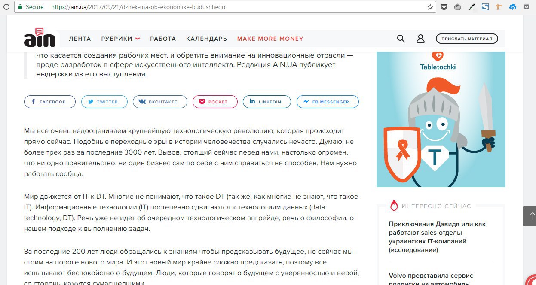Click the ПРИСЛАТЬ МАТЕРИАЛ button

coord(467,39)
